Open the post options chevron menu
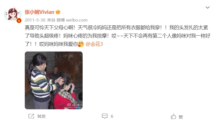 pos(207,7)
